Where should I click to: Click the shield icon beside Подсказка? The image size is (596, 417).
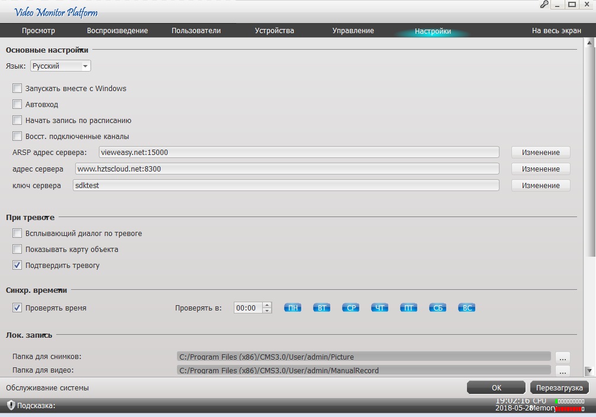[x=11, y=405]
